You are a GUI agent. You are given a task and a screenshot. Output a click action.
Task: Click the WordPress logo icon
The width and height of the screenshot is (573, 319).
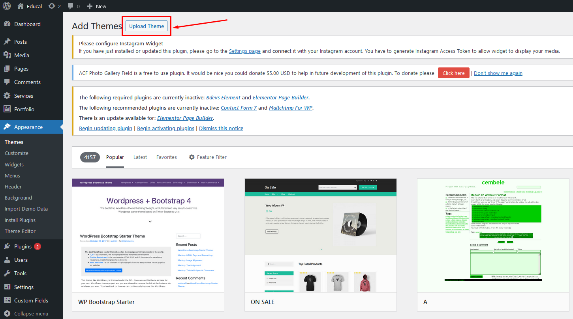(x=8, y=6)
